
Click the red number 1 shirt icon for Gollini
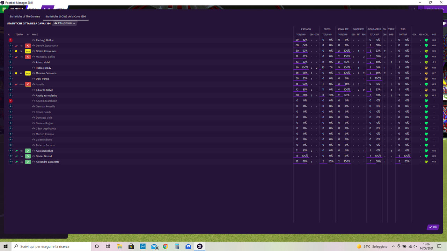10,40
